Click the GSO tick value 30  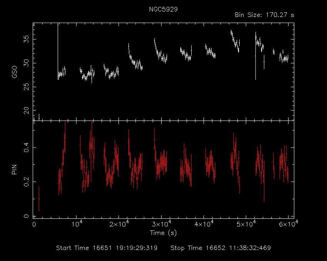coord(27,63)
